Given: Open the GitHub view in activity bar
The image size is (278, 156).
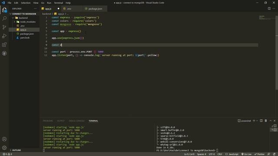Looking at the screenshot, I should pos(4,53).
